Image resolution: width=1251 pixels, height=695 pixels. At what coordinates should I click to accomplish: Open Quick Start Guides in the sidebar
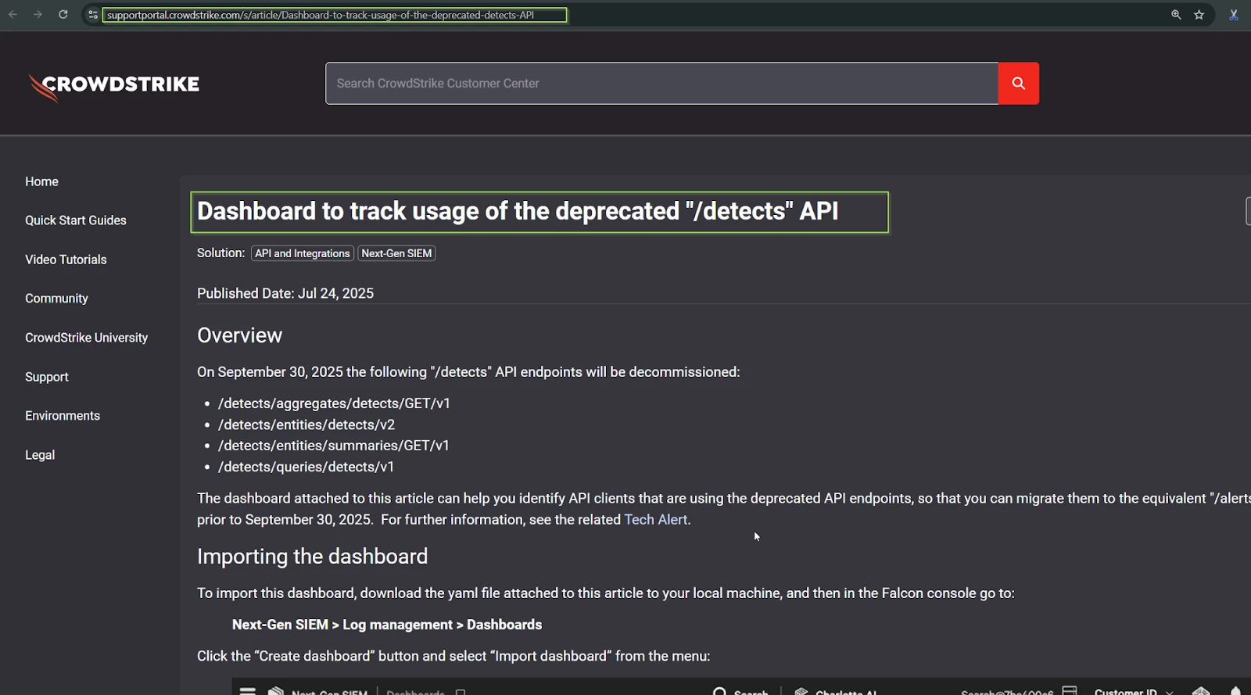point(76,220)
